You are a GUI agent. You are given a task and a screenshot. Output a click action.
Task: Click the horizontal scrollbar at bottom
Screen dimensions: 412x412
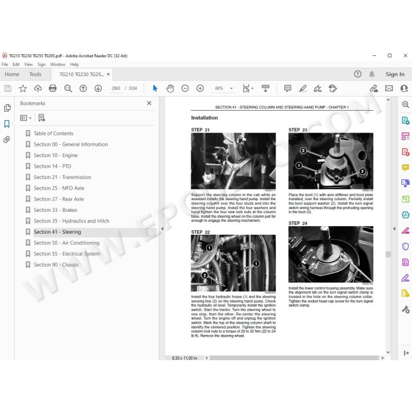coord(294,358)
